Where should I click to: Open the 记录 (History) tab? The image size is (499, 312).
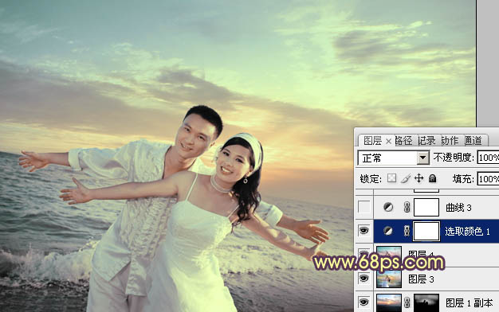coord(426,140)
